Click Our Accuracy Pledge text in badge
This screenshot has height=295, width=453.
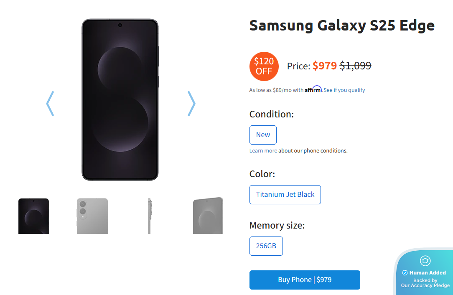[425, 285]
